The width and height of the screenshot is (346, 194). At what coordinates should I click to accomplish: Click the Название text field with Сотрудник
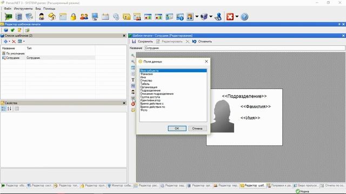coord(245,48)
